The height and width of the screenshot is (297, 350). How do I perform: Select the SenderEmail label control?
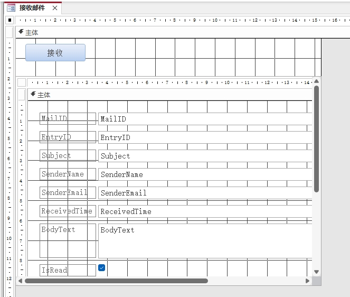(x=68, y=193)
